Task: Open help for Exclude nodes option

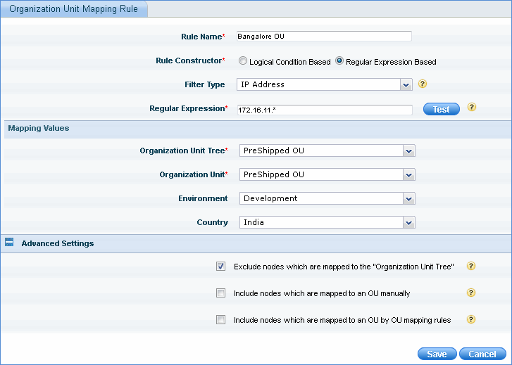Action: (x=471, y=266)
